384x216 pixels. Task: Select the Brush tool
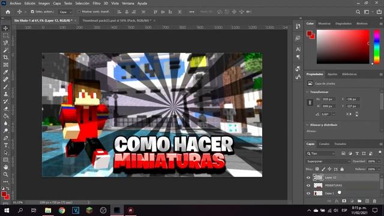[5, 86]
